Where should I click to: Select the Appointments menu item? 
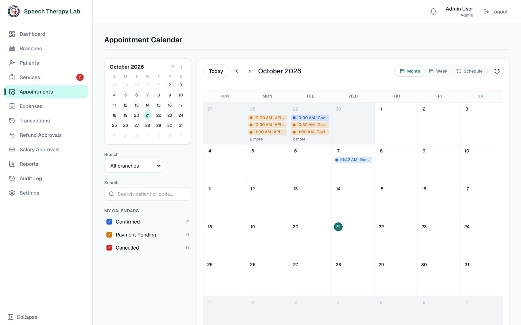[x=46, y=92]
